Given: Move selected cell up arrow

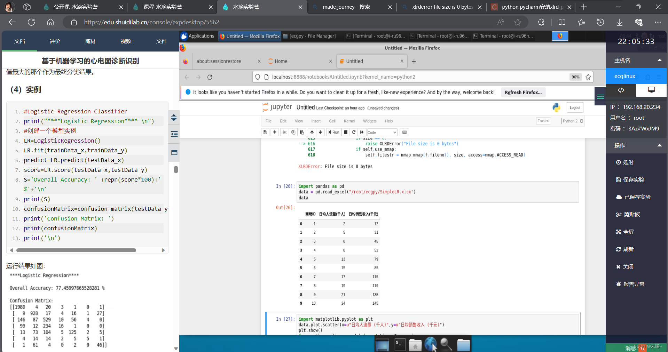Looking at the screenshot, I should tap(312, 132).
